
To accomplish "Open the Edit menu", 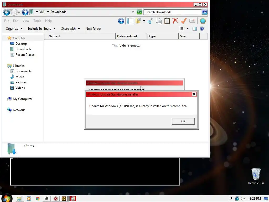I will (15, 21).
